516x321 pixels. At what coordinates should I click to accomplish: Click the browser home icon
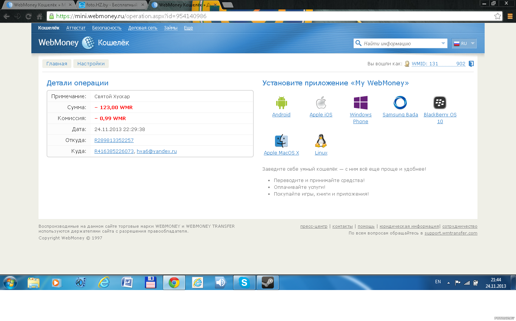coord(39,16)
